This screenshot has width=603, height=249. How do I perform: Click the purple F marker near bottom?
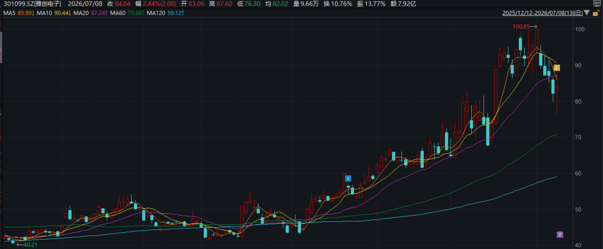point(560,235)
